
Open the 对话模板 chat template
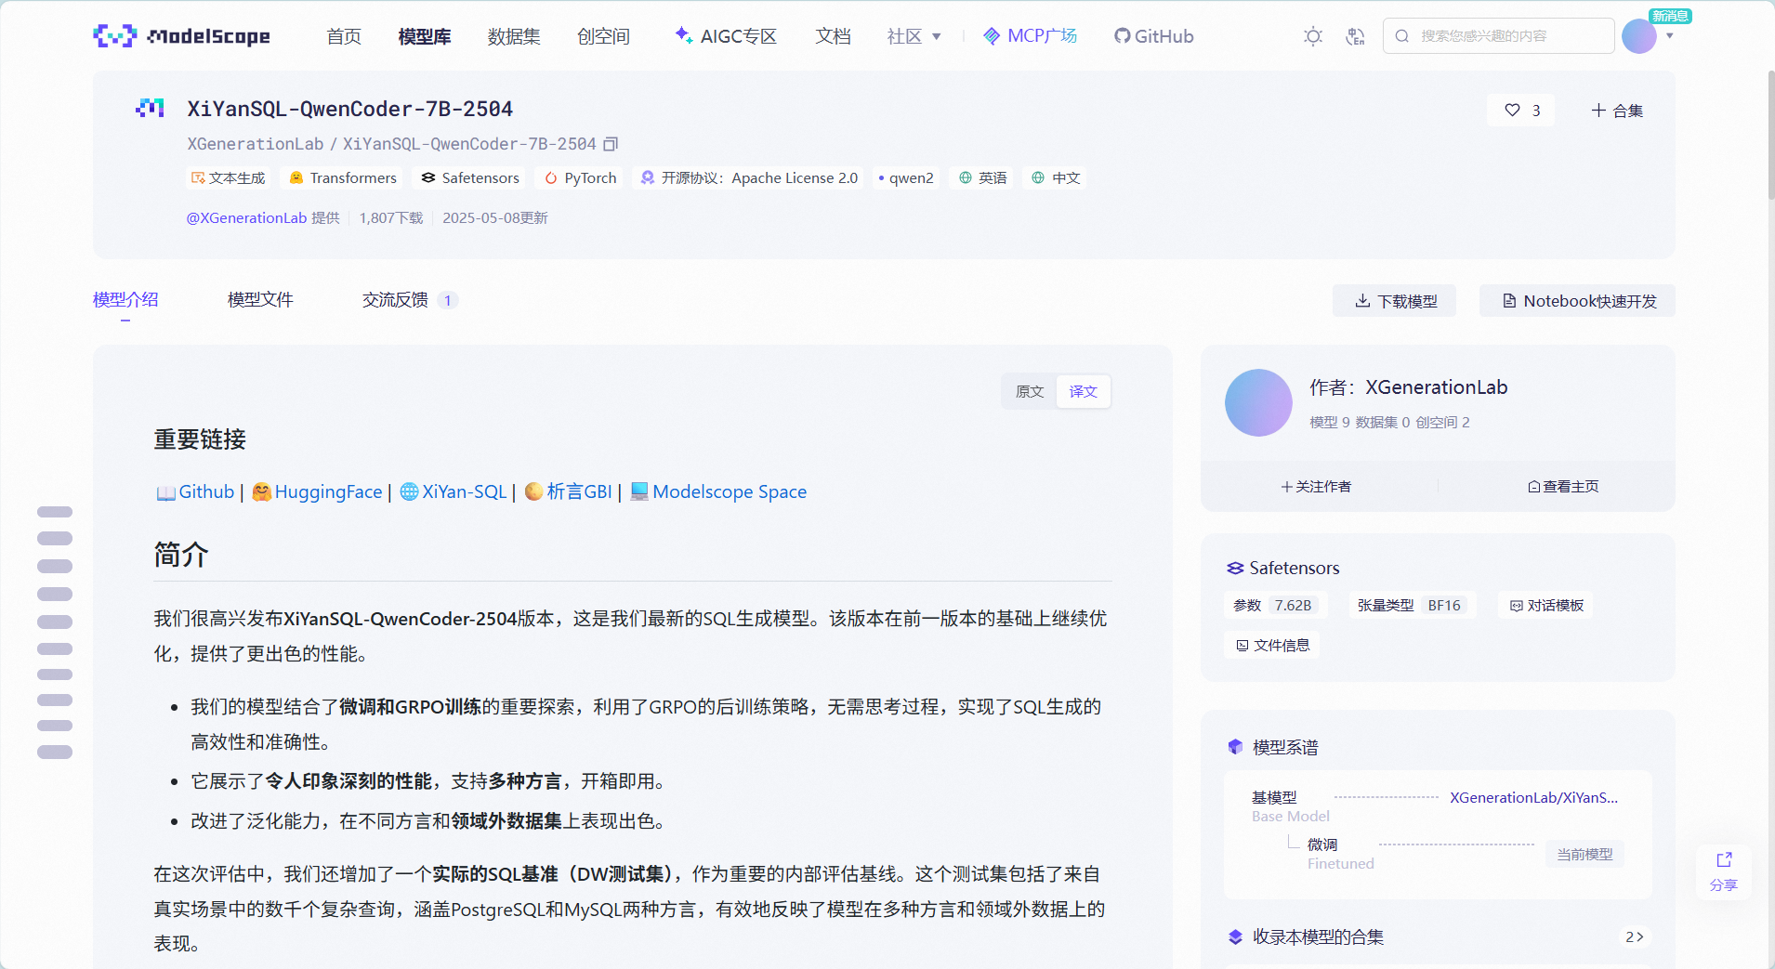click(1546, 605)
